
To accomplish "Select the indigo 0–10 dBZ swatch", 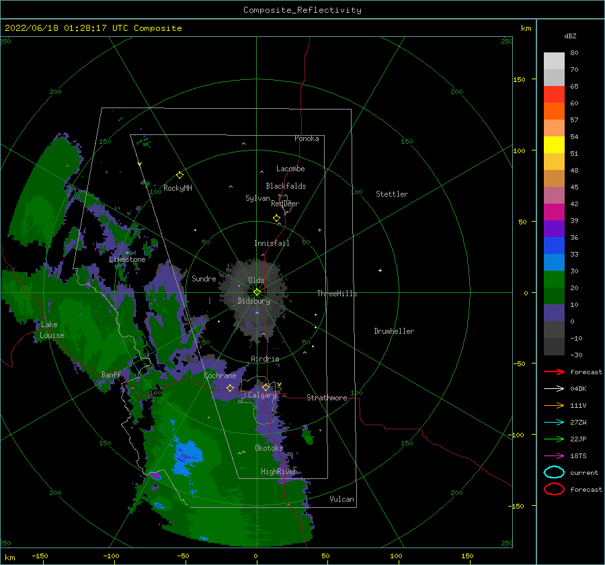I will (x=554, y=313).
